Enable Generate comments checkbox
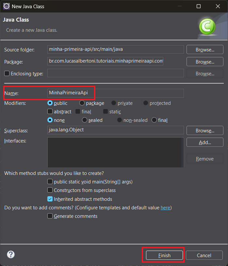Viewport: 228px width, 266px height. [50, 216]
